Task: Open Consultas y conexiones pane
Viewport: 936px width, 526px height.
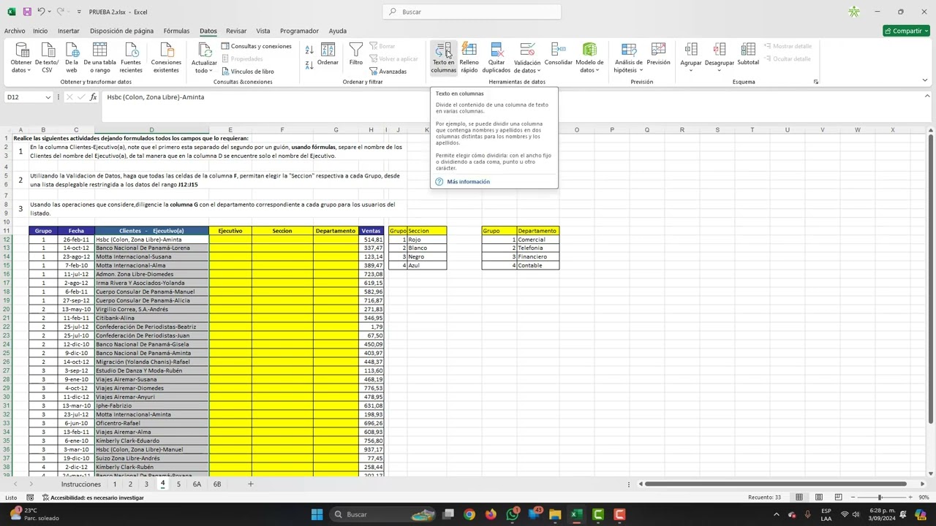Action: click(257, 46)
